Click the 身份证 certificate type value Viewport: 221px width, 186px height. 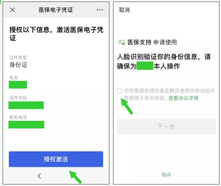18,65
